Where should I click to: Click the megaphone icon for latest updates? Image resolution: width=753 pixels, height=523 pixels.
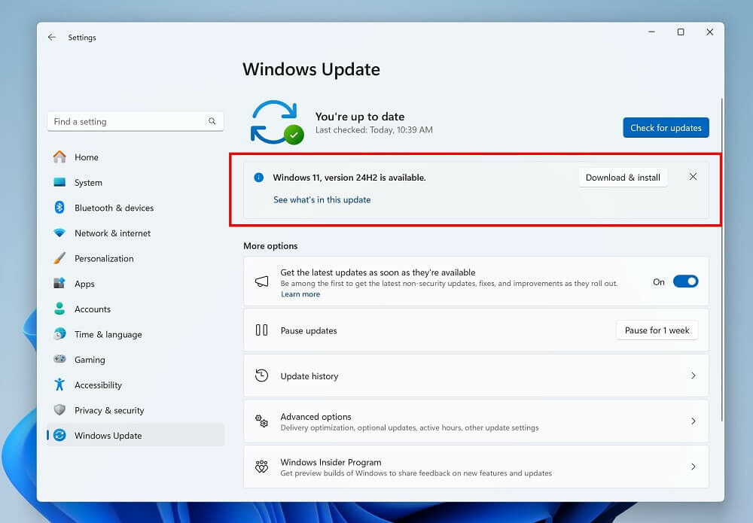[x=262, y=281]
